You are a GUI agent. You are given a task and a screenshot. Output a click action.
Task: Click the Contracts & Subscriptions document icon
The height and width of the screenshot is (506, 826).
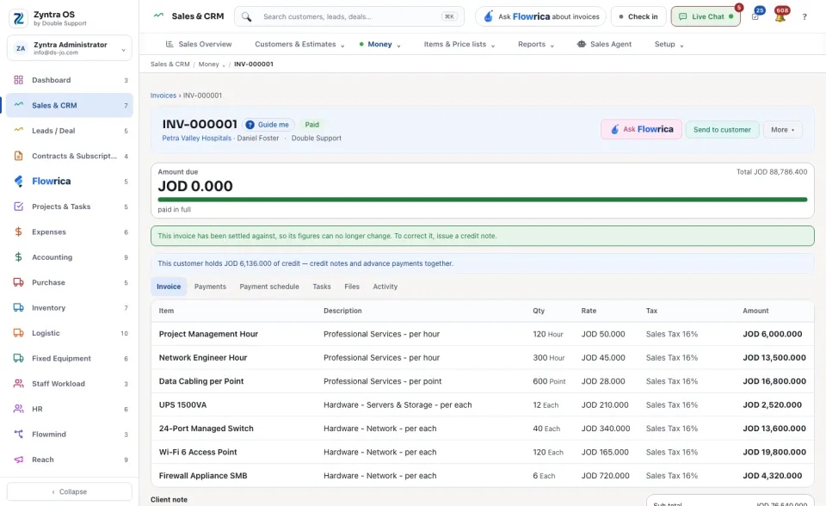pos(18,156)
